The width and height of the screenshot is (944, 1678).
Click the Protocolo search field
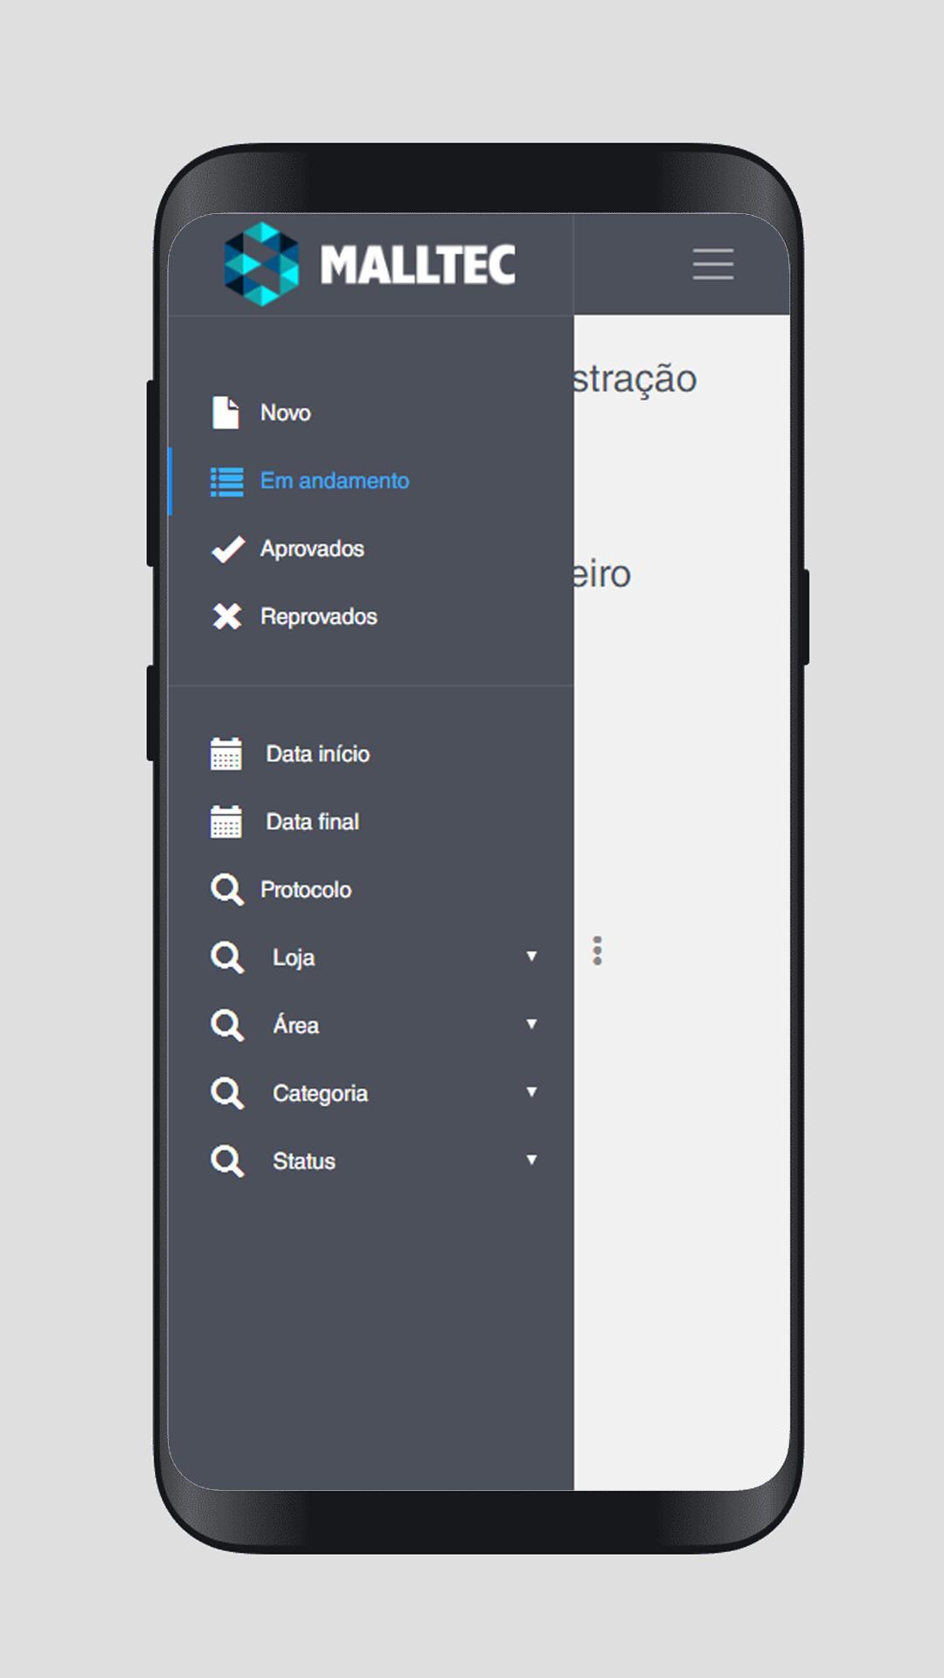(x=306, y=890)
